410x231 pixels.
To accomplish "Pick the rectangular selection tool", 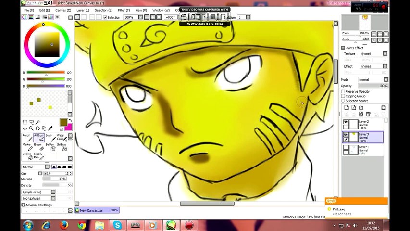I will 25,122.
